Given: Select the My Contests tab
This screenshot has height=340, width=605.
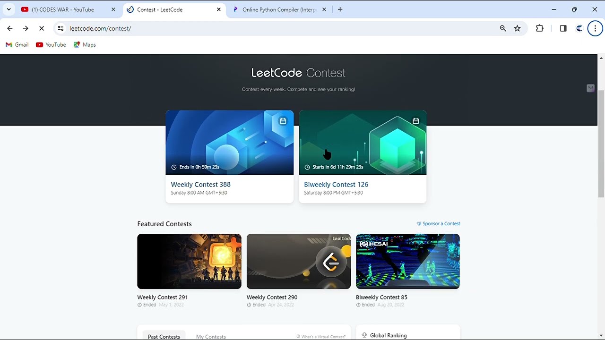Looking at the screenshot, I should click(211, 336).
